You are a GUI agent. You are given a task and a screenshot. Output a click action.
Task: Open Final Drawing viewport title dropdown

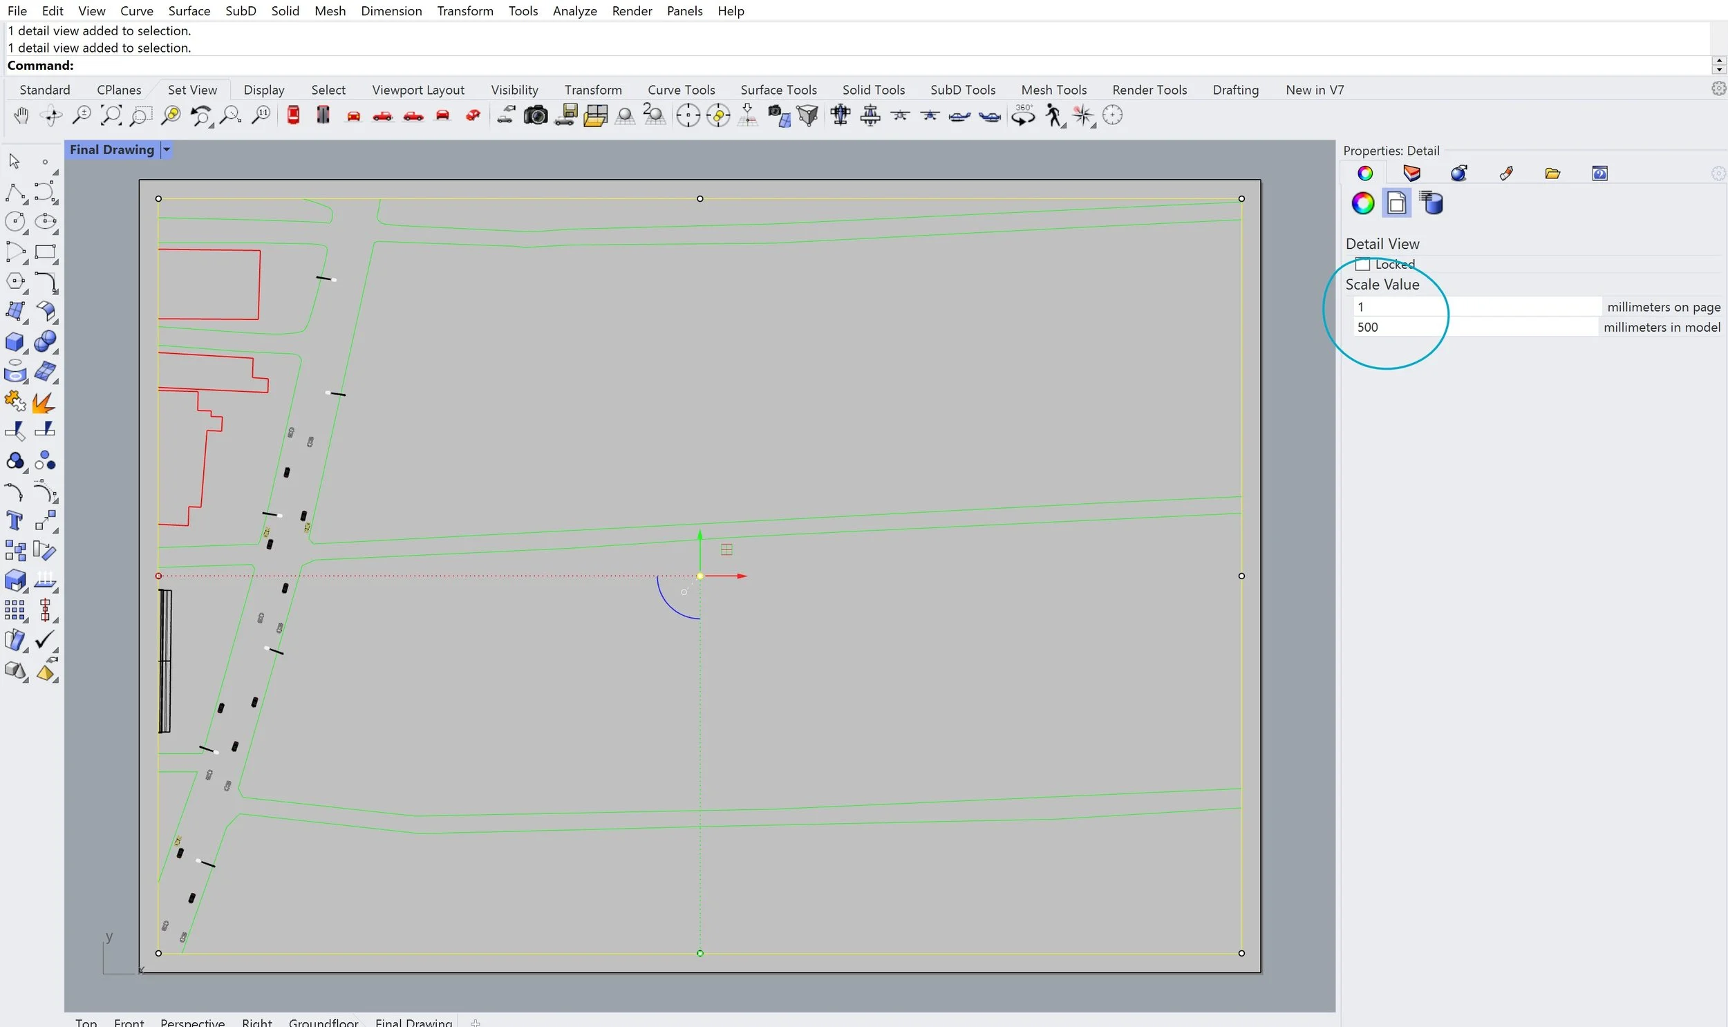click(166, 149)
